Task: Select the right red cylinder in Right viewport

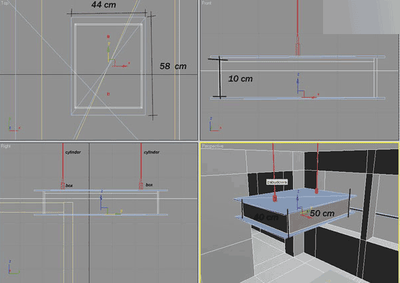Action: pos(141,161)
